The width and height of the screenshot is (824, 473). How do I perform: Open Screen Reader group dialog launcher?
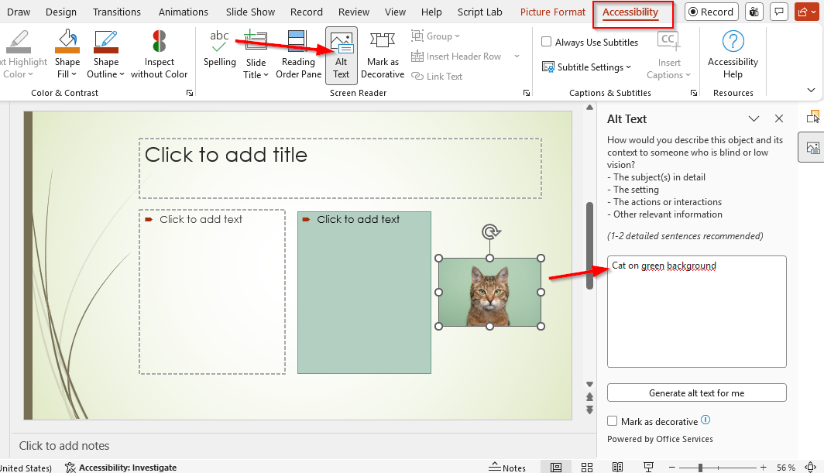pos(527,93)
